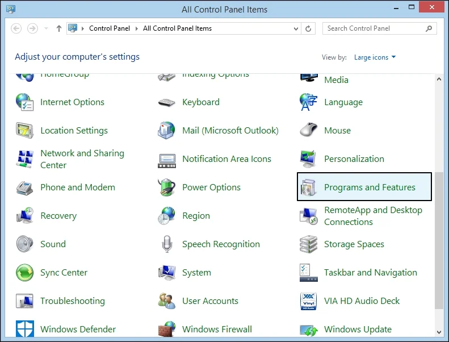Click the System computer icon
The width and height of the screenshot is (449, 342).
pyautogui.click(x=166, y=272)
